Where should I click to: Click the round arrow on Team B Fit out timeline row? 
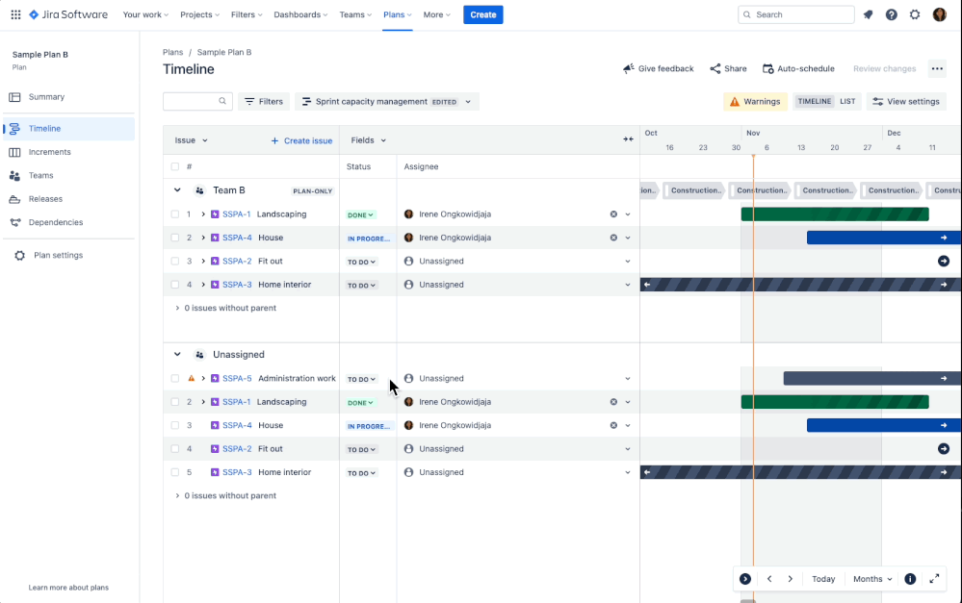(x=944, y=261)
